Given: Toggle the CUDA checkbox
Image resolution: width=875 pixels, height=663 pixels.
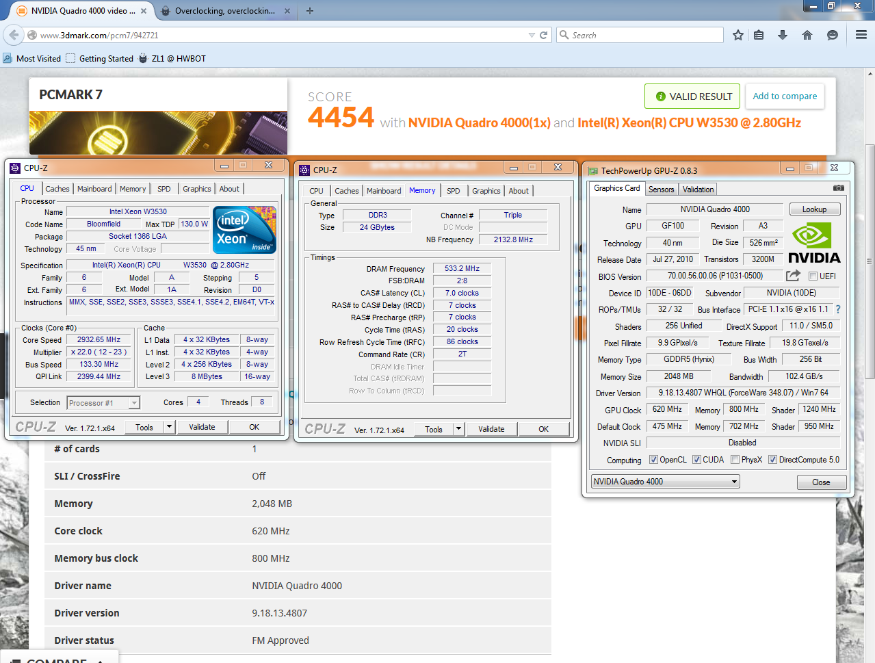Looking at the screenshot, I should (696, 460).
